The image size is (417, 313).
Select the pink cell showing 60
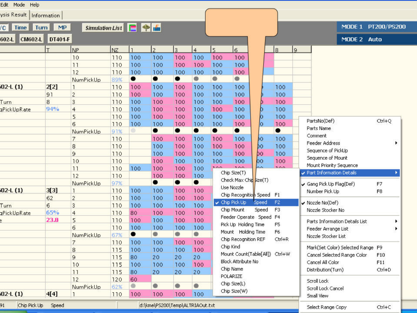tap(140, 279)
